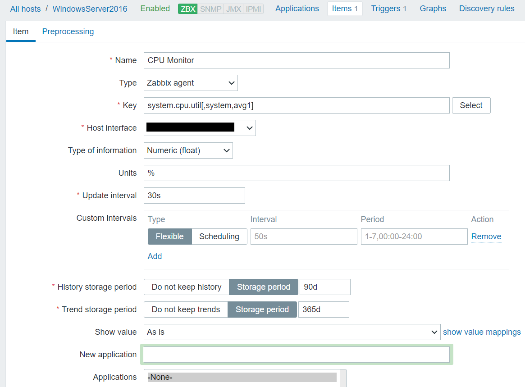Click the Enabled status link
This screenshot has height=387, width=525.
pos(155,9)
